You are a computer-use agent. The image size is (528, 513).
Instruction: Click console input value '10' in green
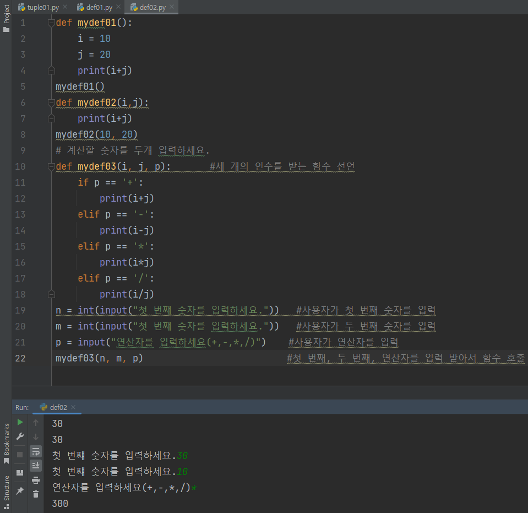pyautogui.click(x=182, y=472)
